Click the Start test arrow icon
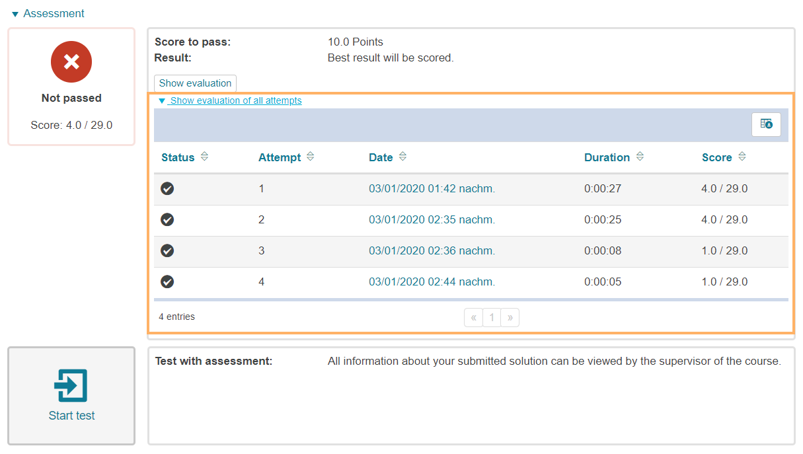 coord(71,385)
